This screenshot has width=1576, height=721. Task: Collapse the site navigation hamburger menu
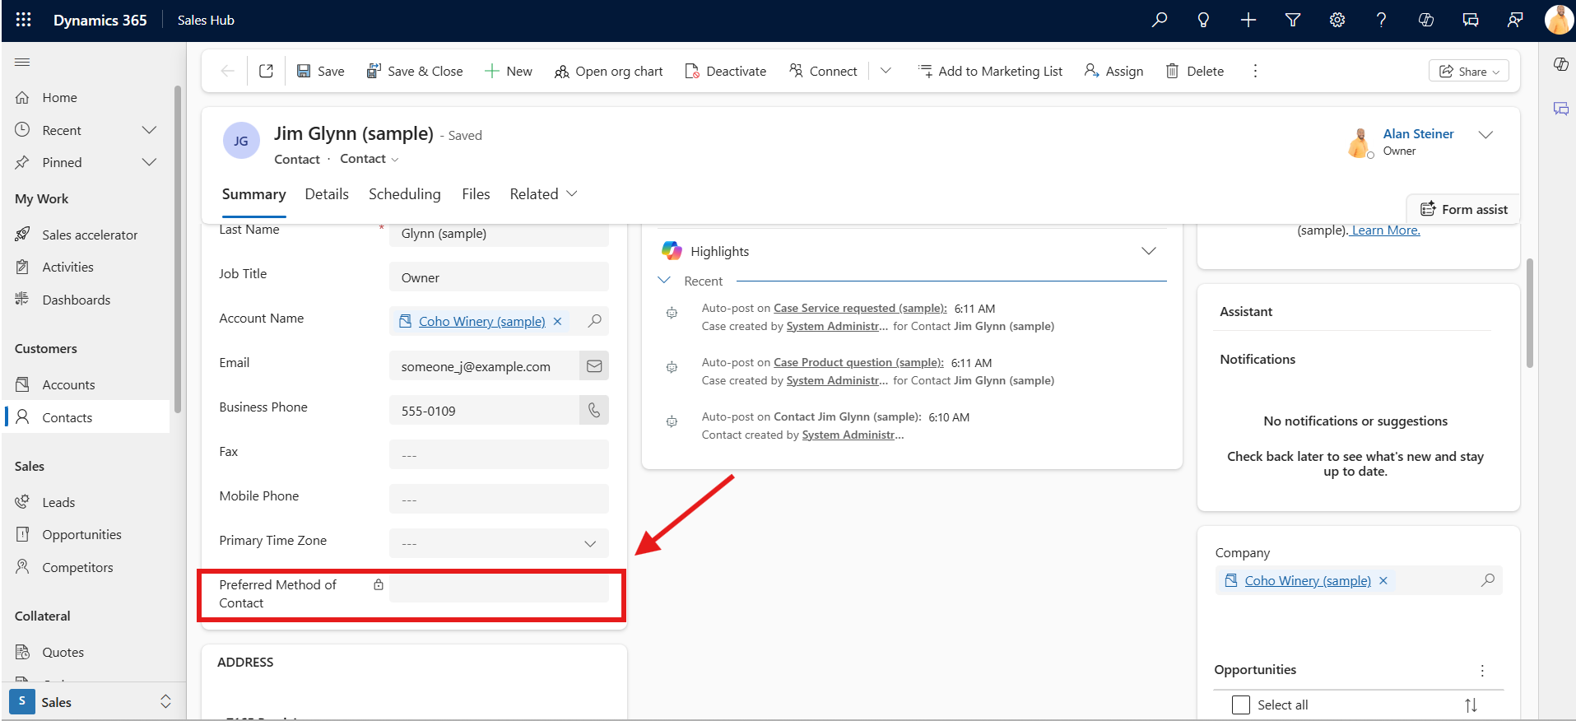click(x=22, y=63)
